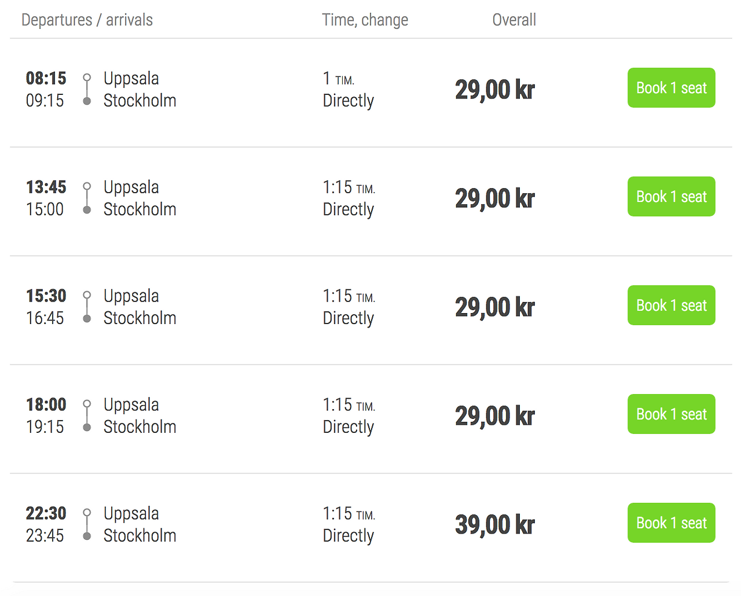Click the route icon for the 18:00 trip
This screenshot has width=741, height=596.
[x=87, y=415]
